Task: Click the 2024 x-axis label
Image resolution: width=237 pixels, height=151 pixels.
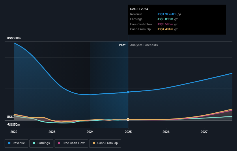Action: tap(90, 132)
